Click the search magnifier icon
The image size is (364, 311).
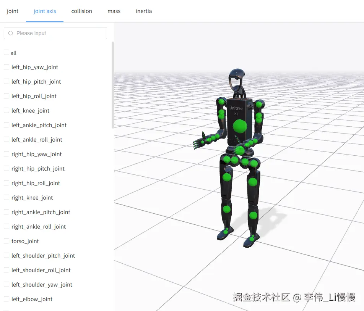tap(11, 33)
